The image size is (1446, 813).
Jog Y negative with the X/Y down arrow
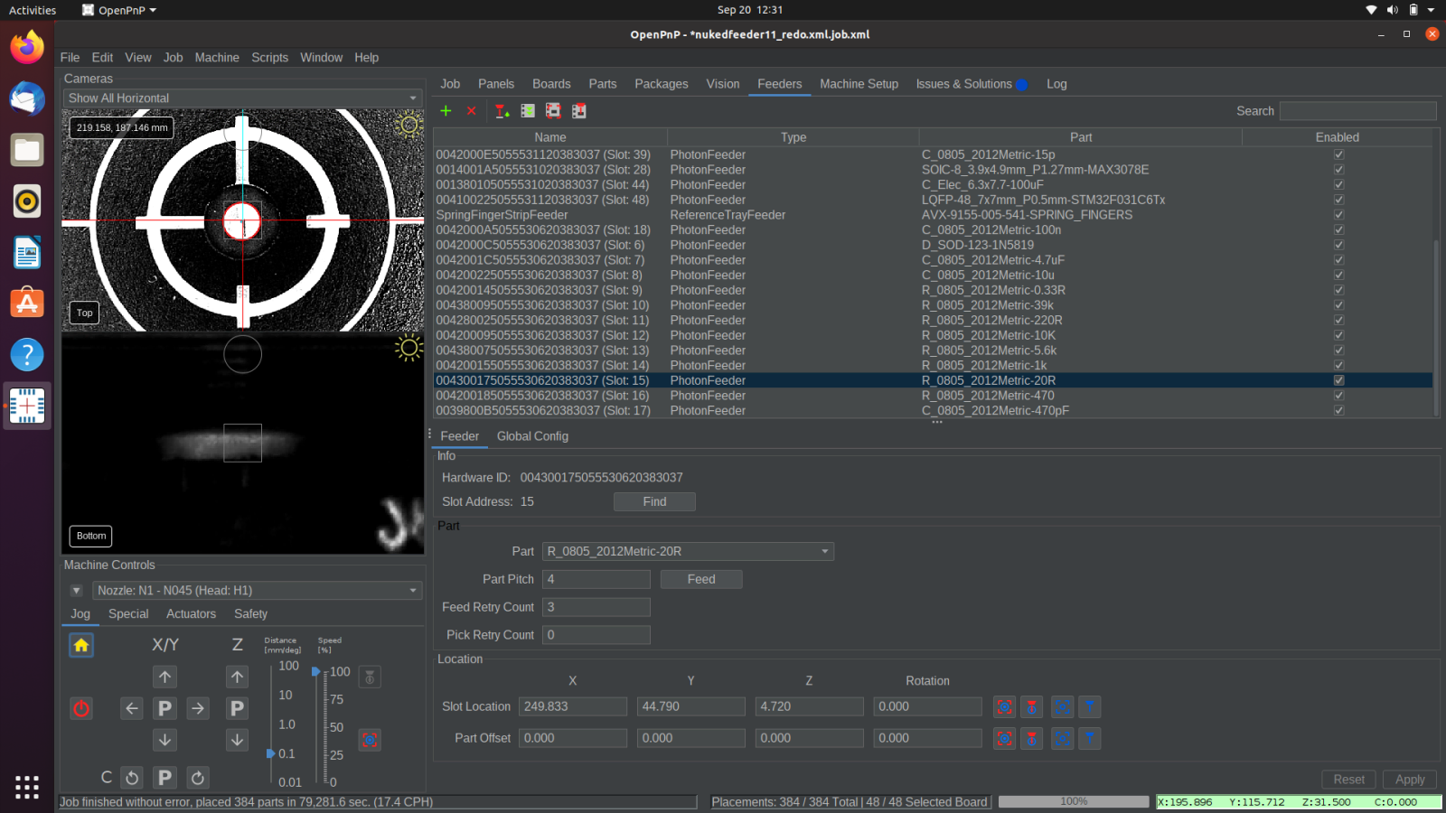[x=165, y=740]
